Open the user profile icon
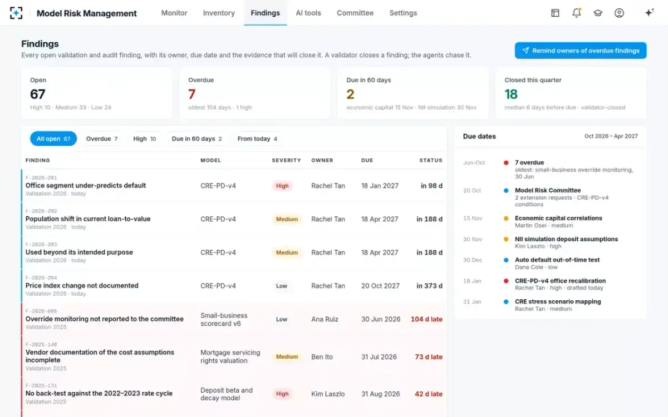The image size is (668, 417). click(x=619, y=13)
